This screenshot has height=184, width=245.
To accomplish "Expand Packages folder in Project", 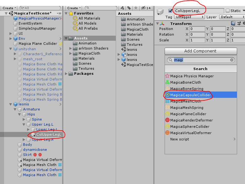I will point(66,74).
